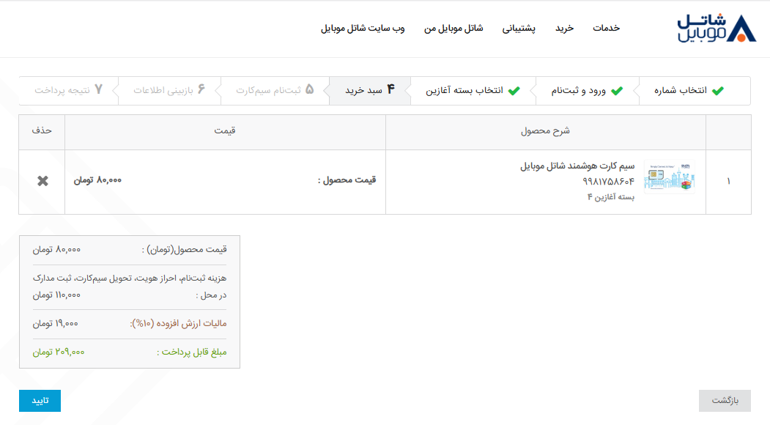Click the ۱۹,۰۰۰ تومان tax value
Screen dimensions: 770x425
(x=55, y=323)
